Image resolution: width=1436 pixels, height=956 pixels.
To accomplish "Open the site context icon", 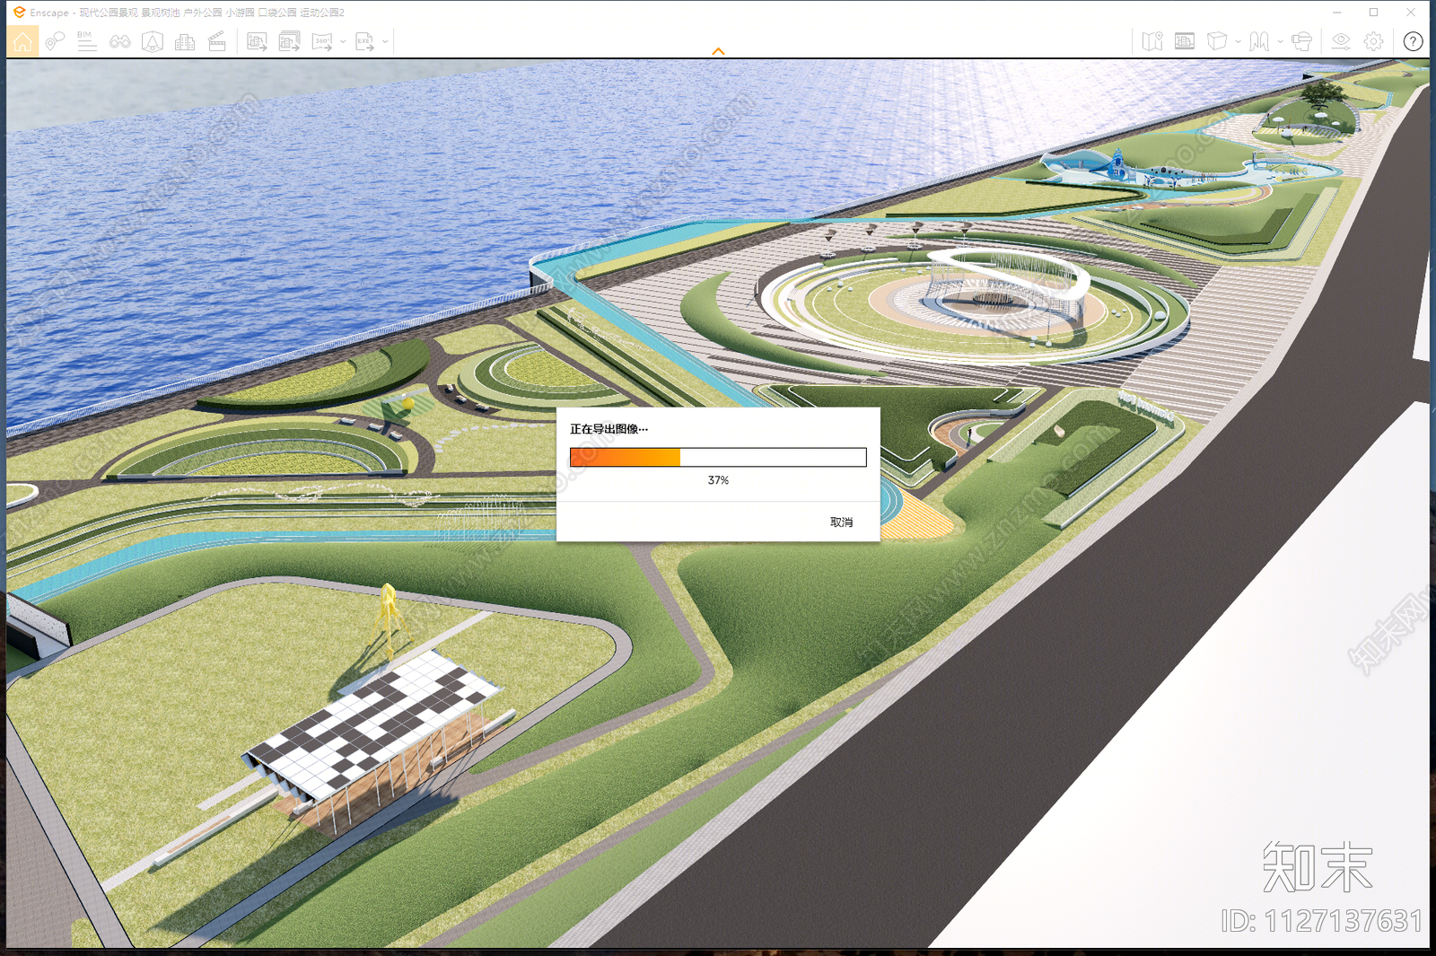I will pyautogui.click(x=153, y=41).
